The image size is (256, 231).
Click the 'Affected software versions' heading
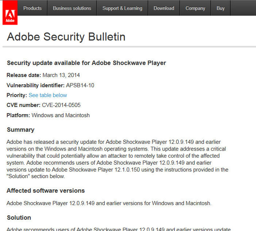[x=46, y=191]
